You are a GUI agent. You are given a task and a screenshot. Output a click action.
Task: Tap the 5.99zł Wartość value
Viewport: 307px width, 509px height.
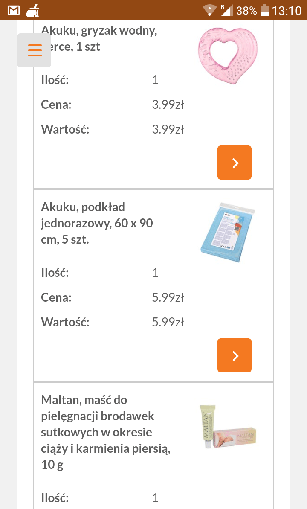[168, 322]
